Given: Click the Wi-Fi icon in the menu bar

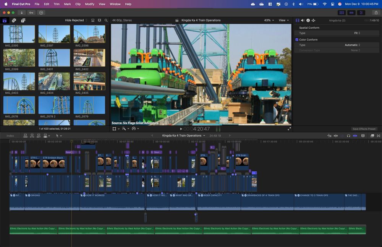Looking at the screenshot, I should tap(324, 4).
